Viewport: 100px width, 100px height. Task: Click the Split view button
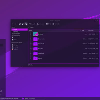click(x=48, y=24)
